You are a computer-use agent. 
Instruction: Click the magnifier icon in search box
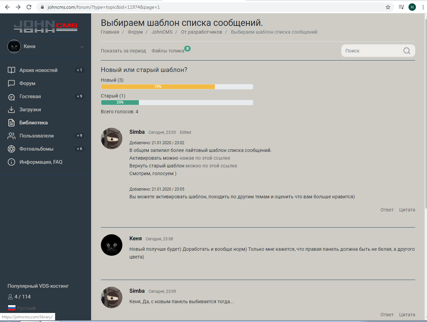pos(406,51)
